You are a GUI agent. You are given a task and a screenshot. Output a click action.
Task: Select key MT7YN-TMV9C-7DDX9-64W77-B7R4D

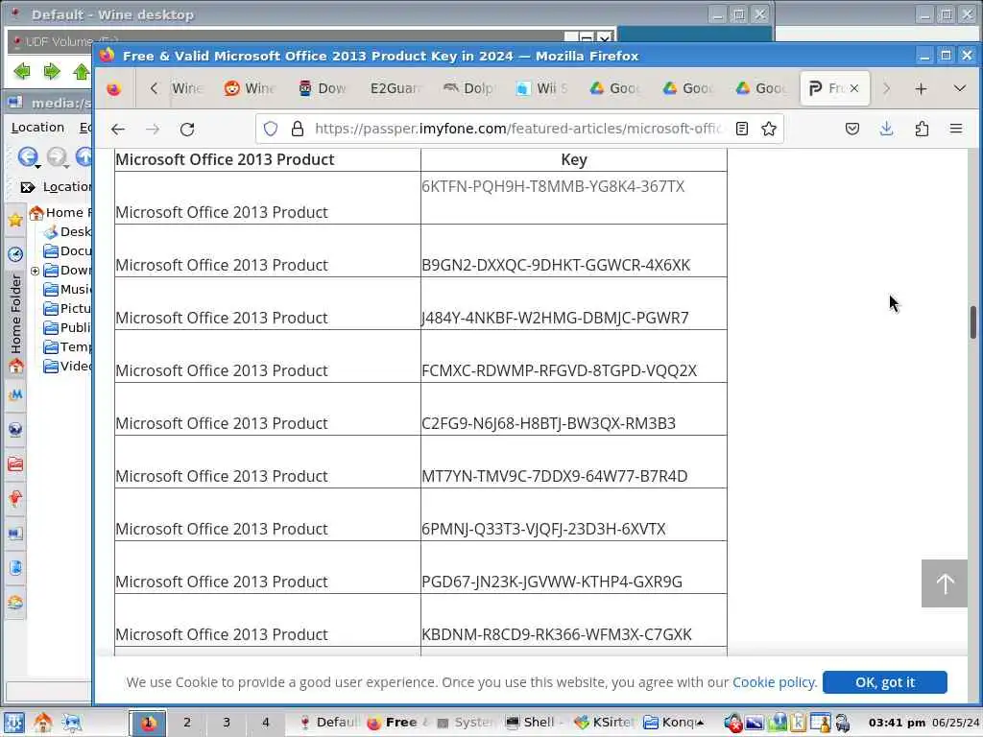click(x=554, y=476)
